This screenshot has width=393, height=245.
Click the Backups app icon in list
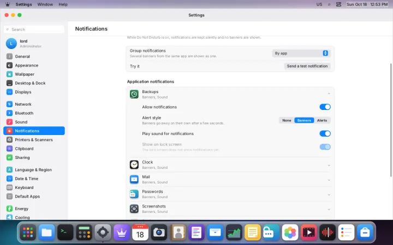tap(134, 94)
